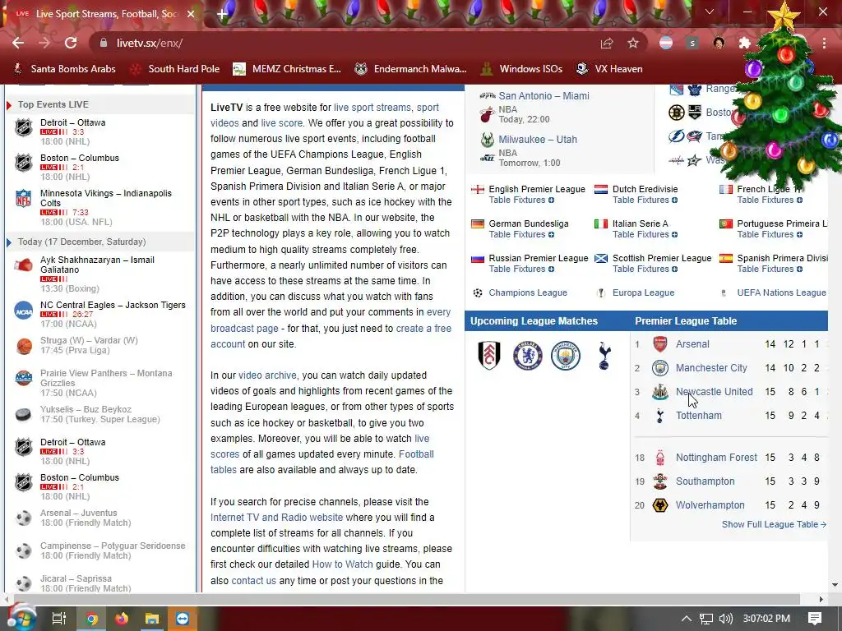Expand Spanish Primera Division Table Fixtures plus
Viewport: 842px width, 631px height.
(x=799, y=269)
